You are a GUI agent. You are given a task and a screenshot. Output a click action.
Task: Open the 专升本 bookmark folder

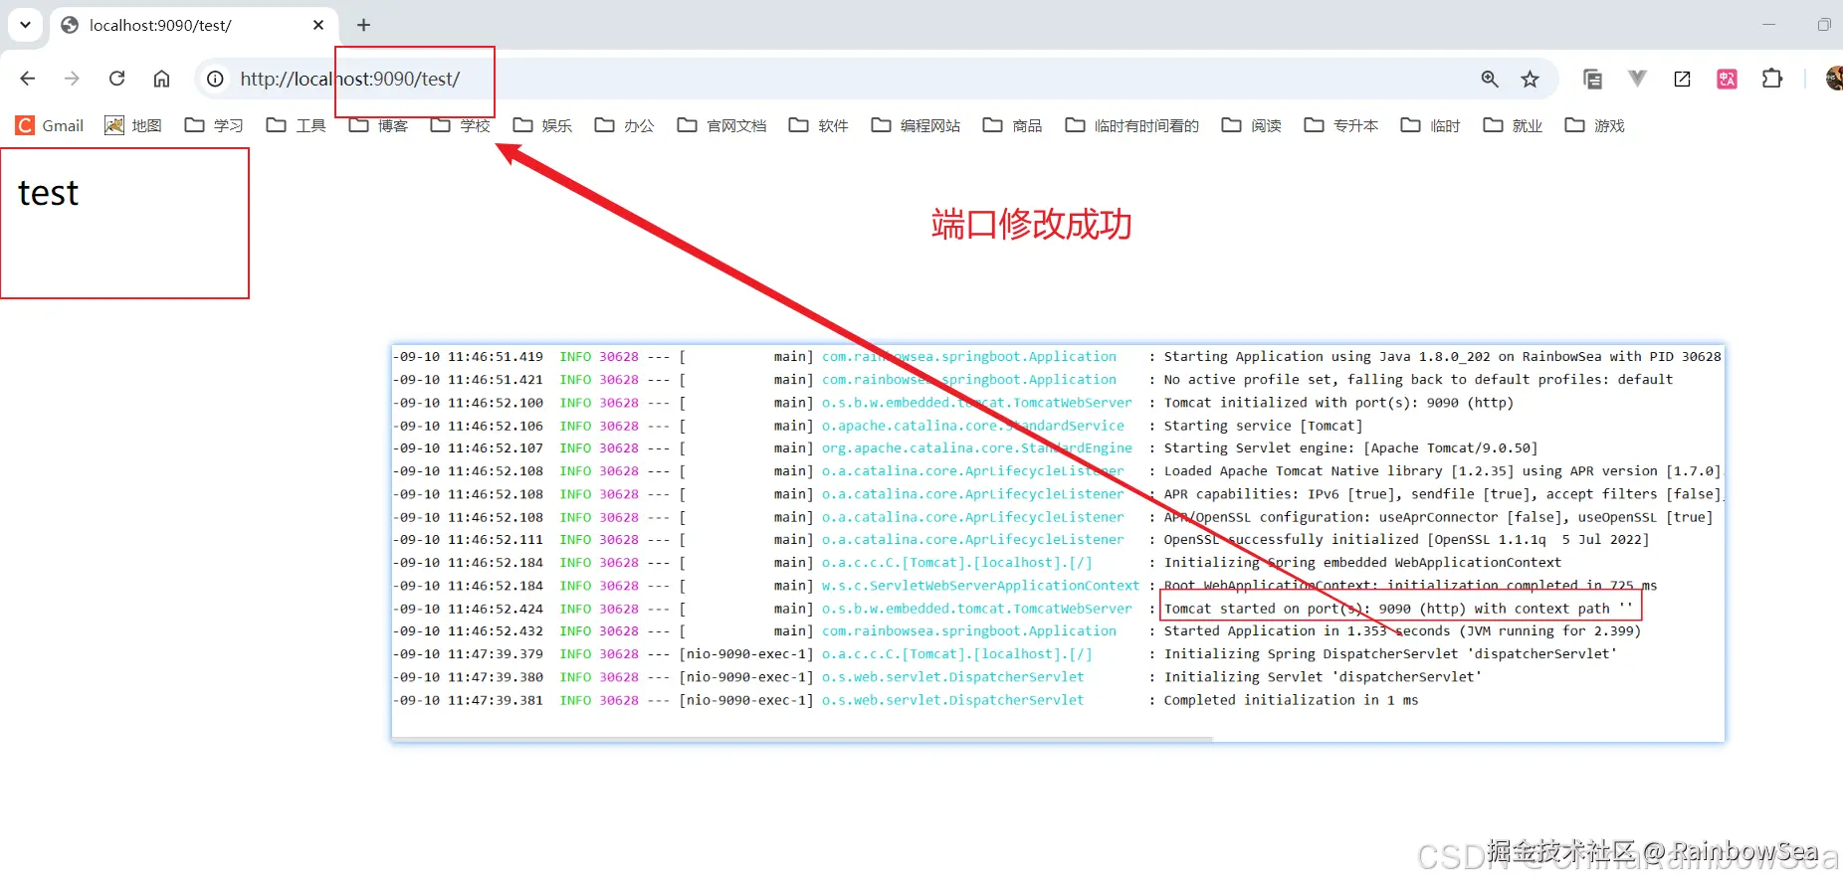pos(1341,125)
